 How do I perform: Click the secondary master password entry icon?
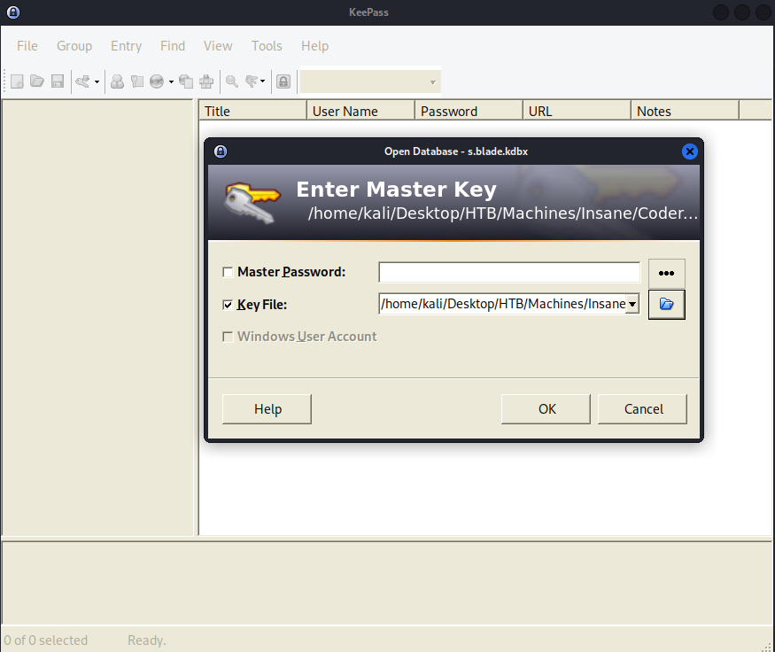[x=666, y=272]
